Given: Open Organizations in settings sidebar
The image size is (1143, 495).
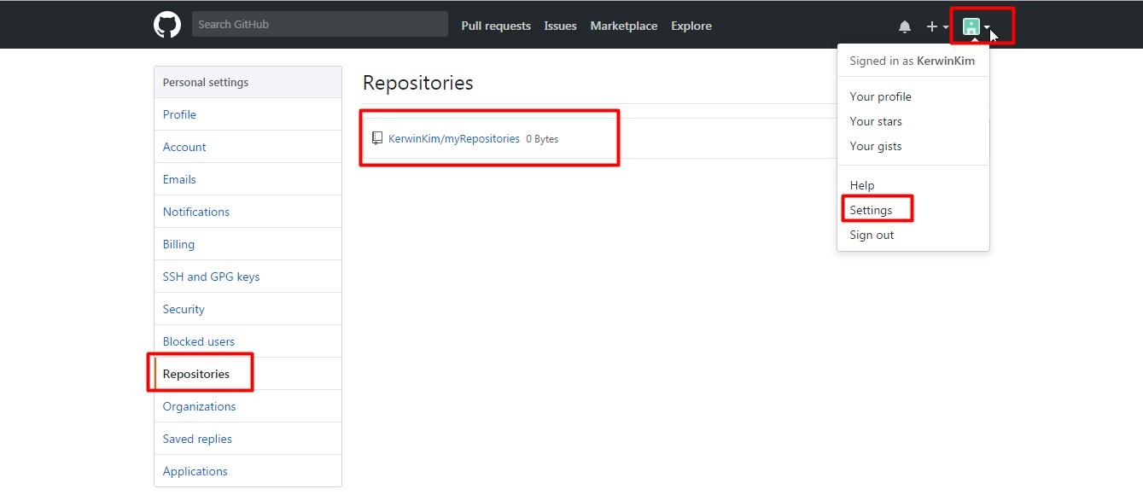Looking at the screenshot, I should pyautogui.click(x=248, y=406).
